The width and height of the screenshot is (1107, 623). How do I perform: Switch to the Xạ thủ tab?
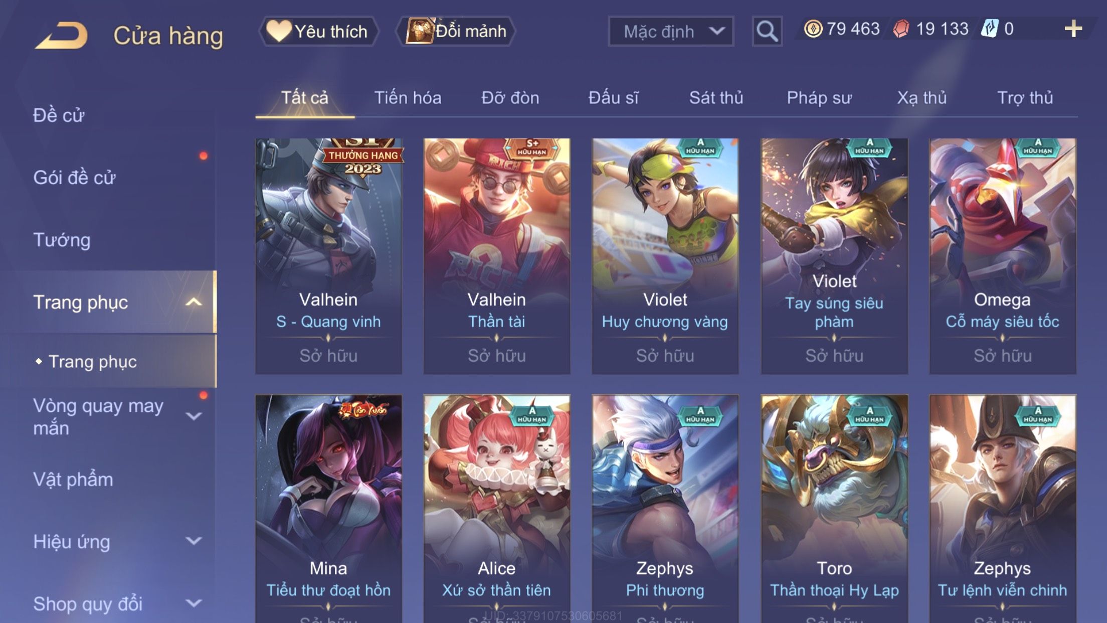(x=922, y=97)
